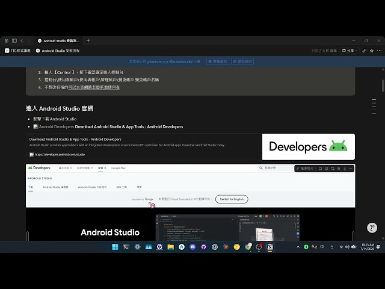Show hidden system tray icons chevron
The image size is (385, 289).
click(x=298, y=247)
